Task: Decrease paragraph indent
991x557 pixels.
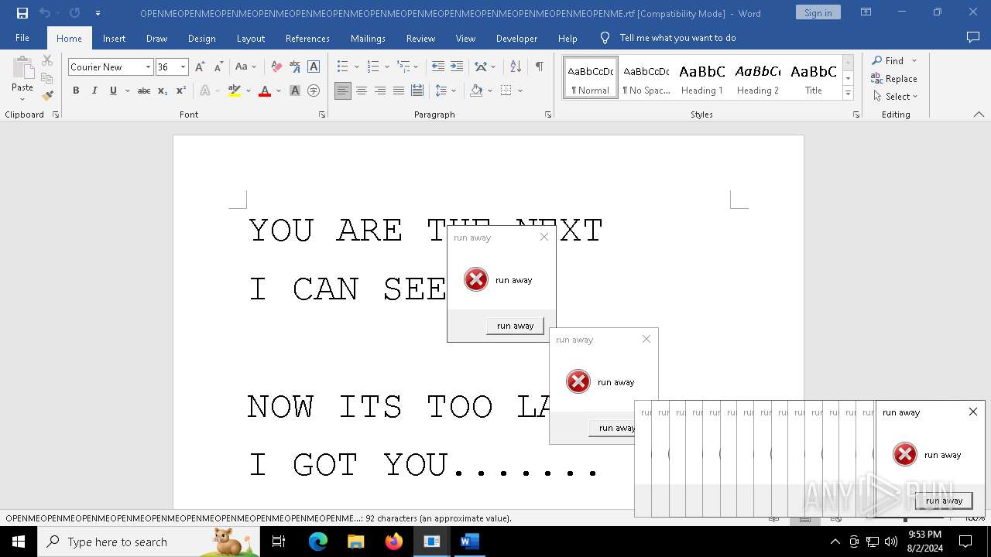Action: [x=438, y=67]
